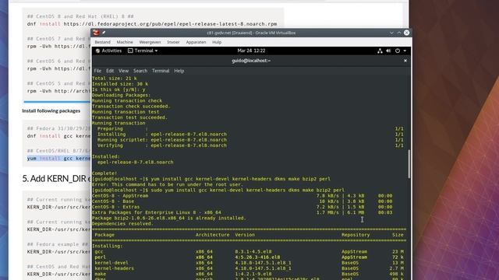Image resolution: width=499 pixels, height=280 pixels.
Task: Open the terminal Help menu
Action: 179,71
